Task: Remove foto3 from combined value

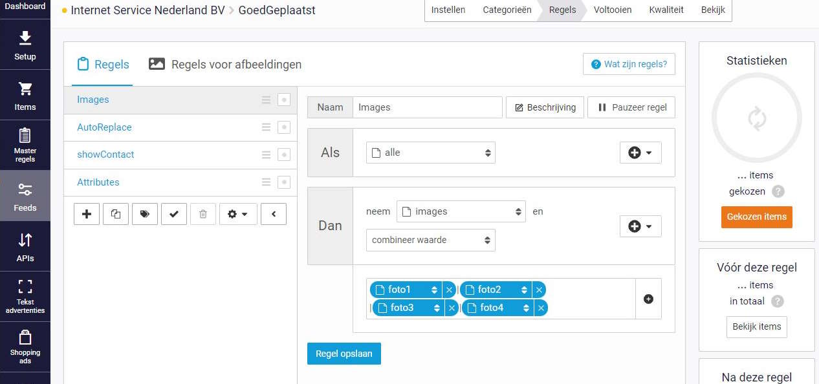Action: tap(452, 308)
